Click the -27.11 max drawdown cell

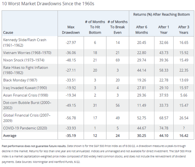71,70
